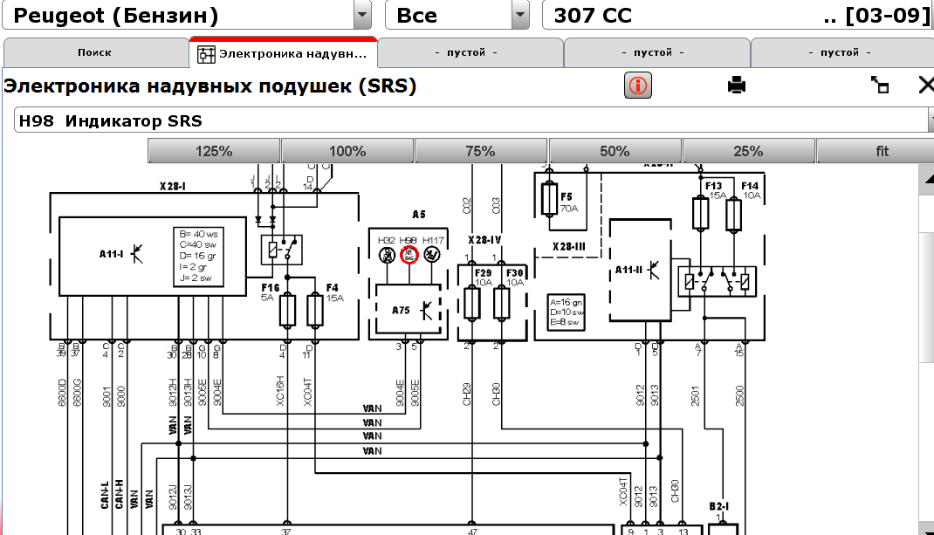Click the H32 indicator lamp symbol
Image resolution: width=934 pixels, height=535 pixels.
(x=388, y=255)
